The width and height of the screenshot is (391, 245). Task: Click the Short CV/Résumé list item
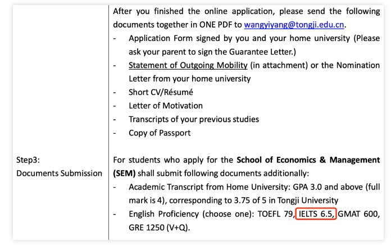161,92
